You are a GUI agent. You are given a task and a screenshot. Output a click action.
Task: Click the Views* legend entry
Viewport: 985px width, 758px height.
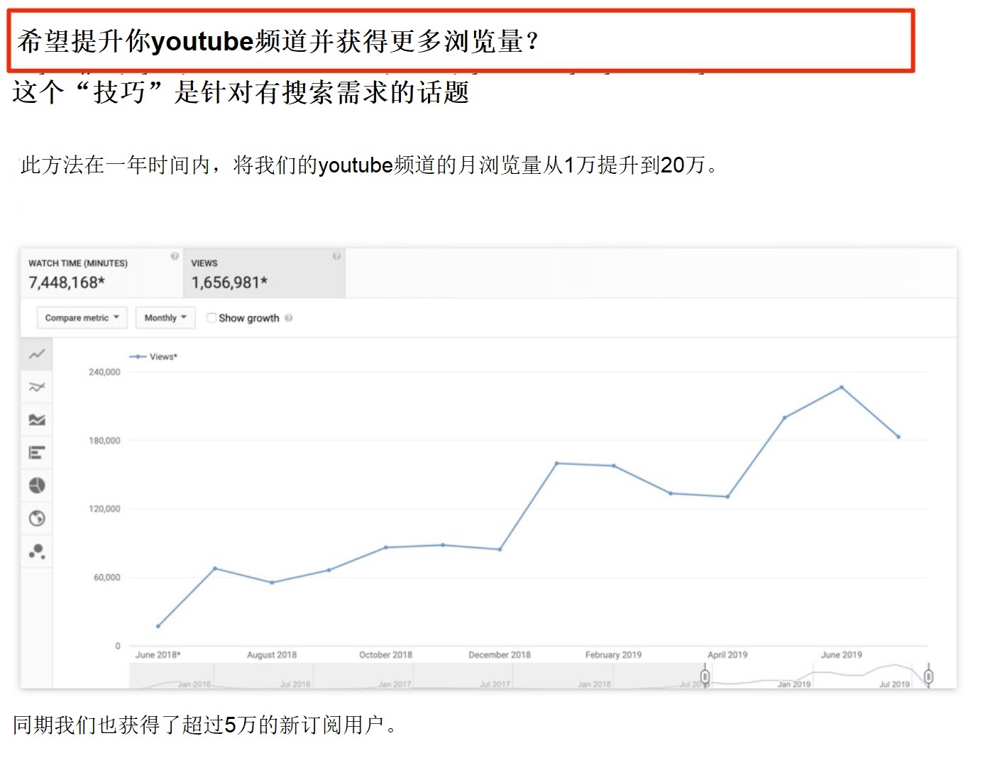[154, 357]
